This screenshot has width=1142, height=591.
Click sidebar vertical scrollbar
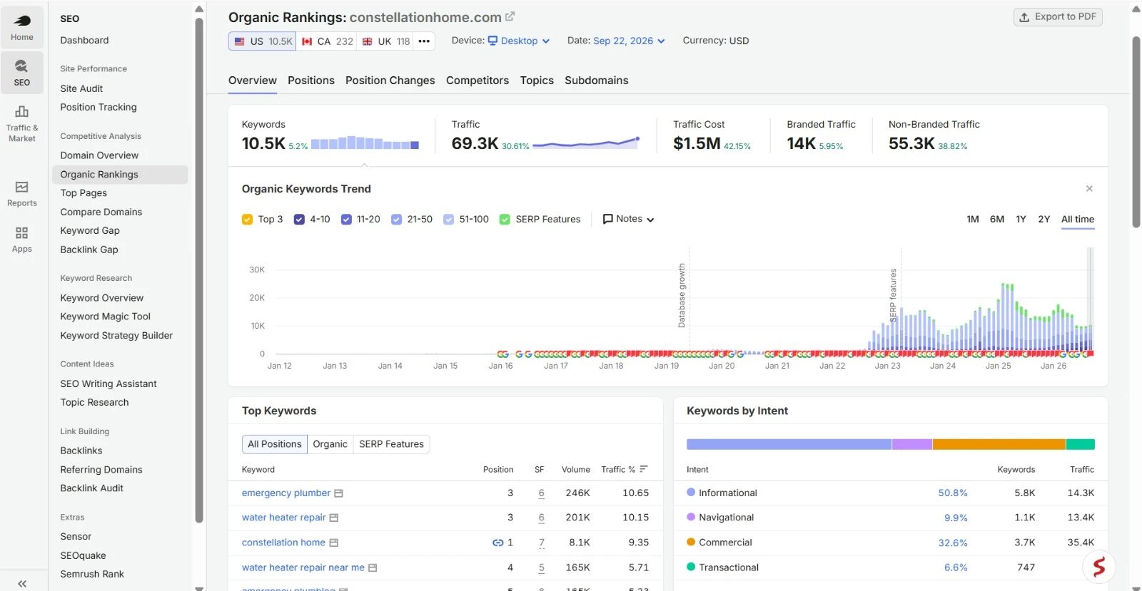pyautogui.click(x=199, y=271)
